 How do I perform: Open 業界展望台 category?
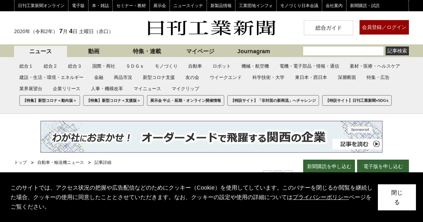31,89
